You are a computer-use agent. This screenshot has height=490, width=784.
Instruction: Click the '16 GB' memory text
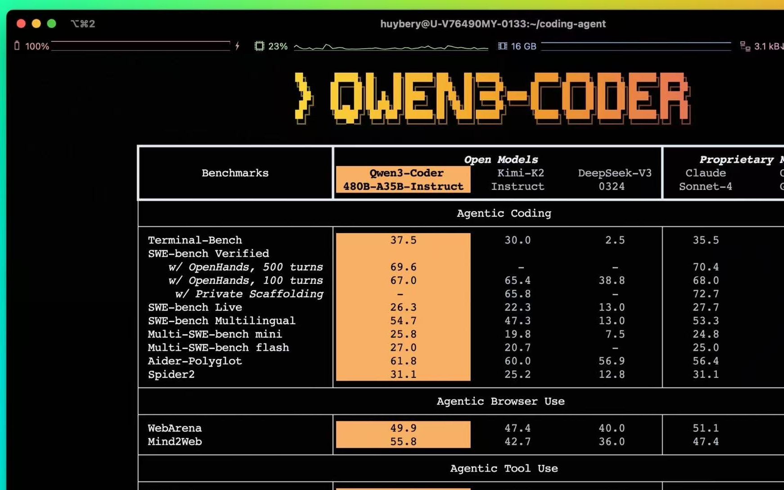point(523,46)
